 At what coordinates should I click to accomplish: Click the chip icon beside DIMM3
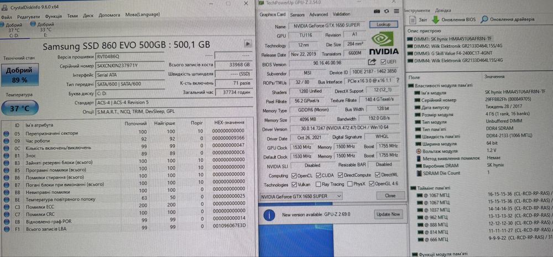click(x=410, y=53)
